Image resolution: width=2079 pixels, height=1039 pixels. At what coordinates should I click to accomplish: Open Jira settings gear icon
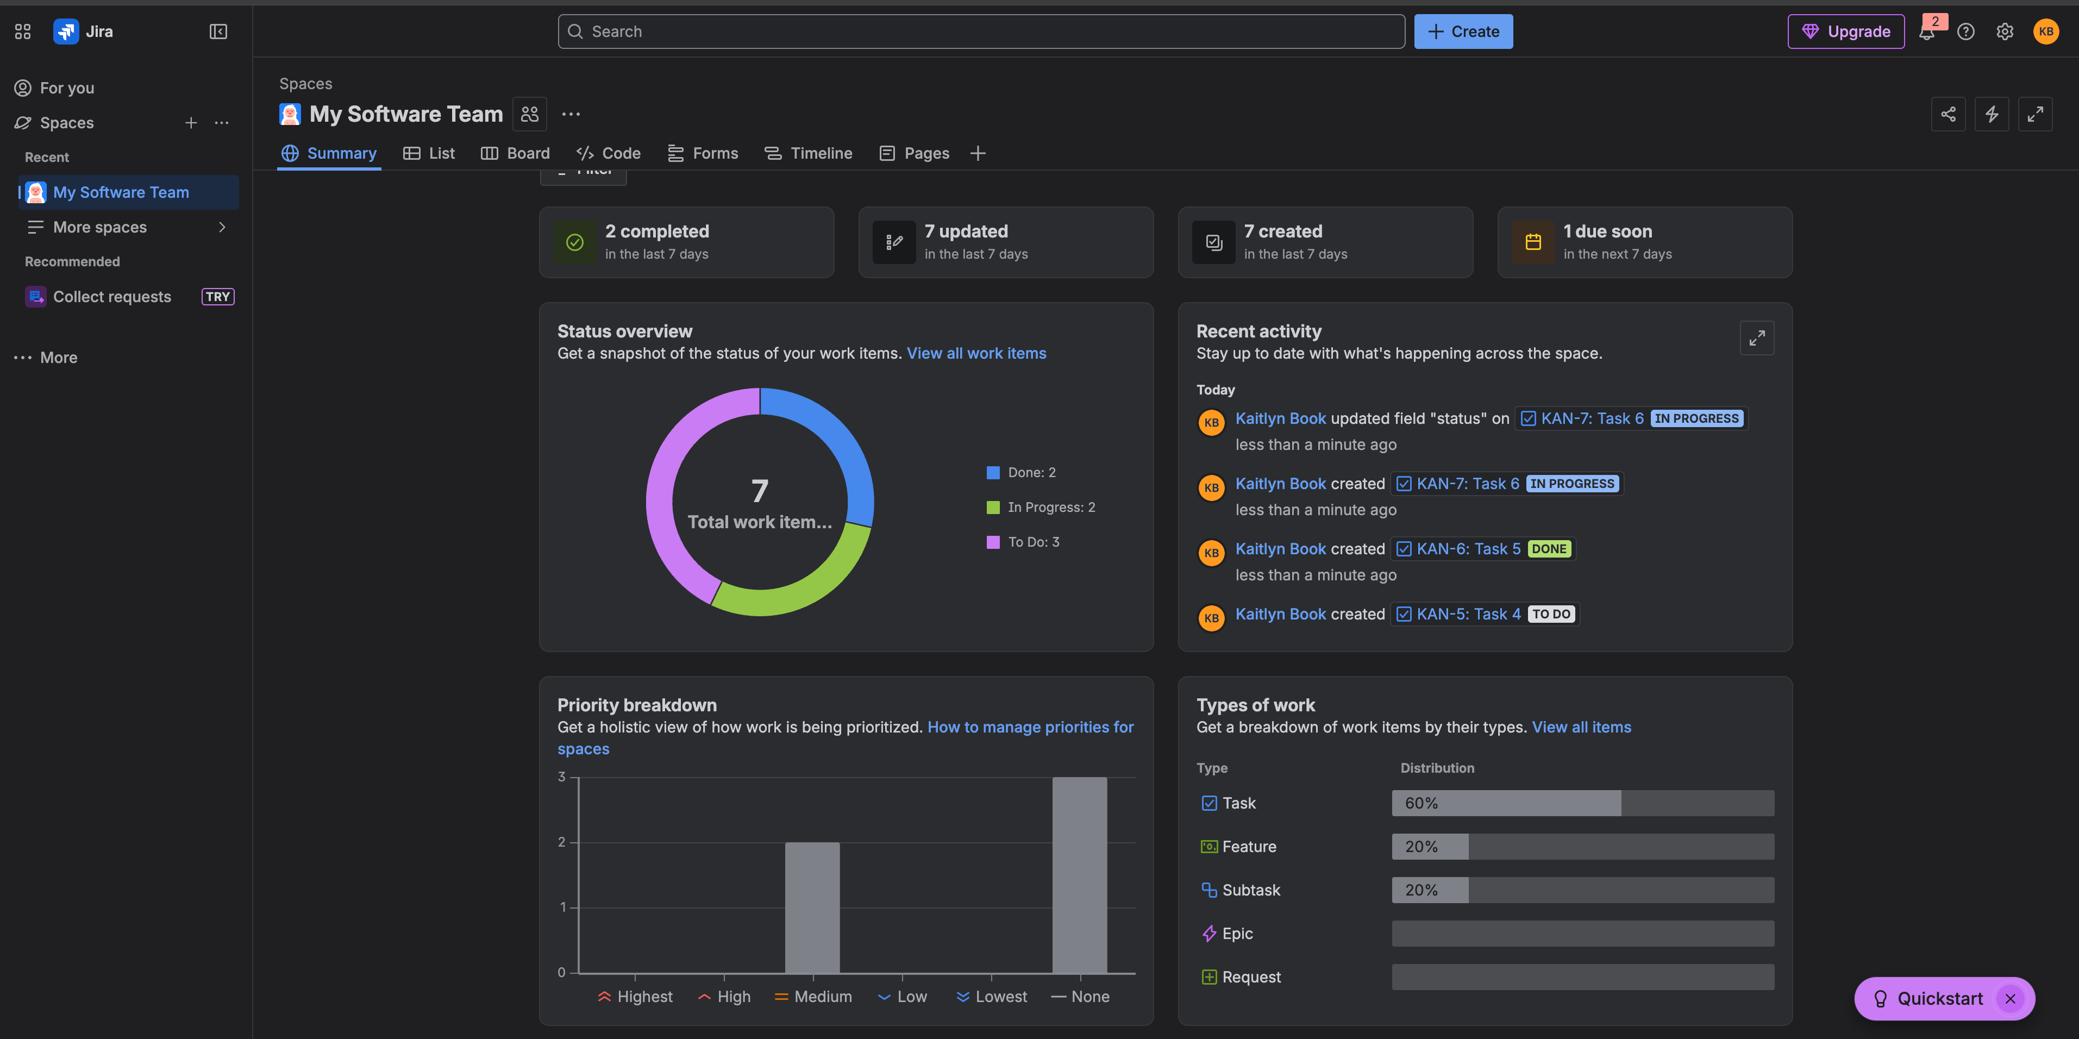(2005, 32)
